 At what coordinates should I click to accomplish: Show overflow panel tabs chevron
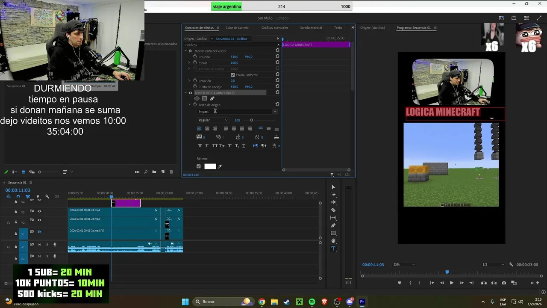(353, 27)
